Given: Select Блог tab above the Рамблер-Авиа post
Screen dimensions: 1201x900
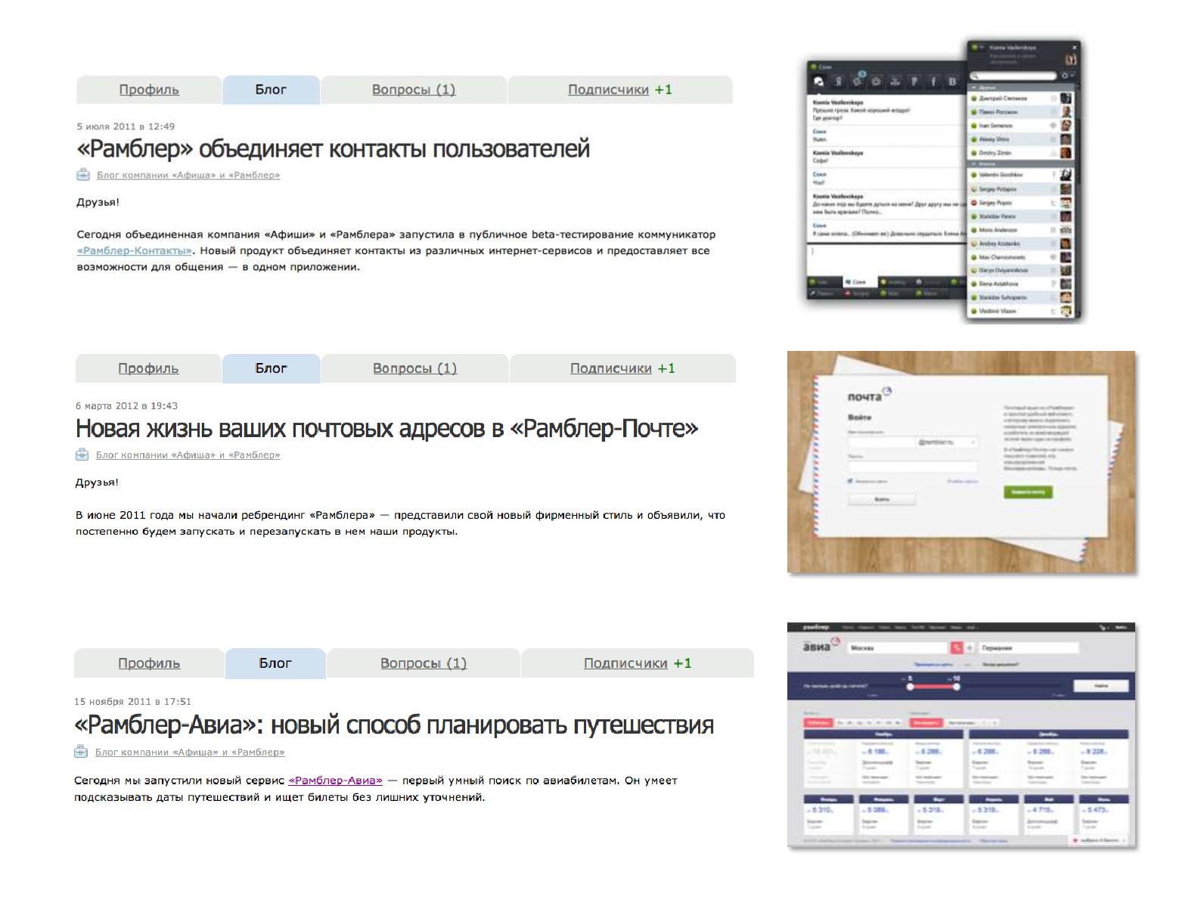Looking at the screenshot, I should [275, 663].
